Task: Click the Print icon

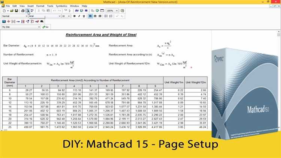Action: pyautogui.click(x=23, y=11)
